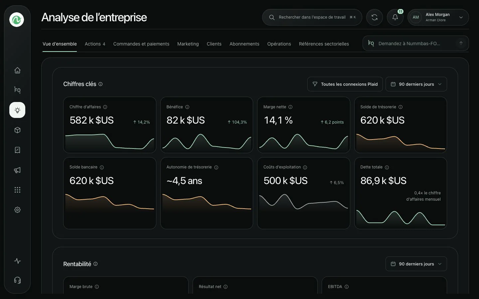Open the report document sidebar icon
The width and height of the screenshot is (479, 299).
point(17,150)
